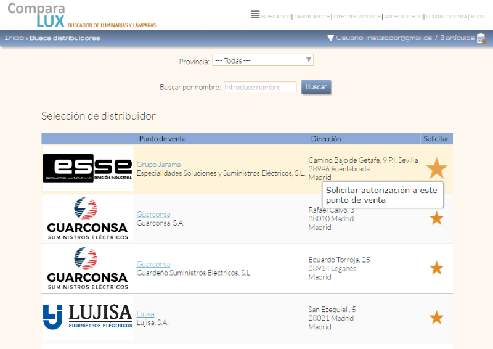Click the star for Lujisa row

[x=436, y=318]
